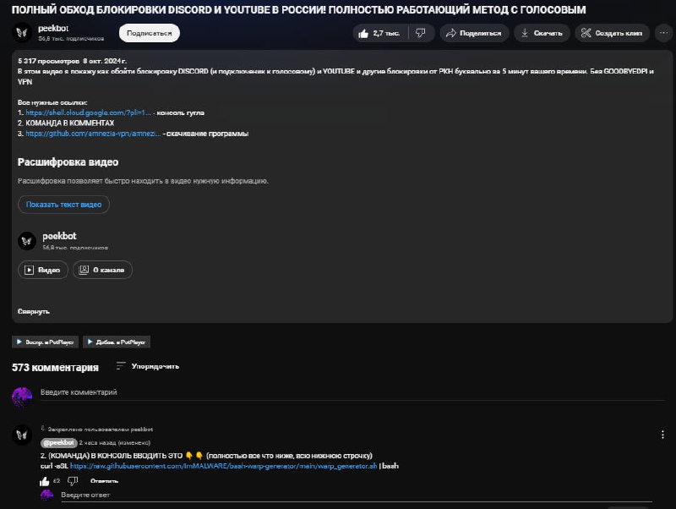
Task: Show the video transcript via Показать текст видео
Action: [64, 205]
